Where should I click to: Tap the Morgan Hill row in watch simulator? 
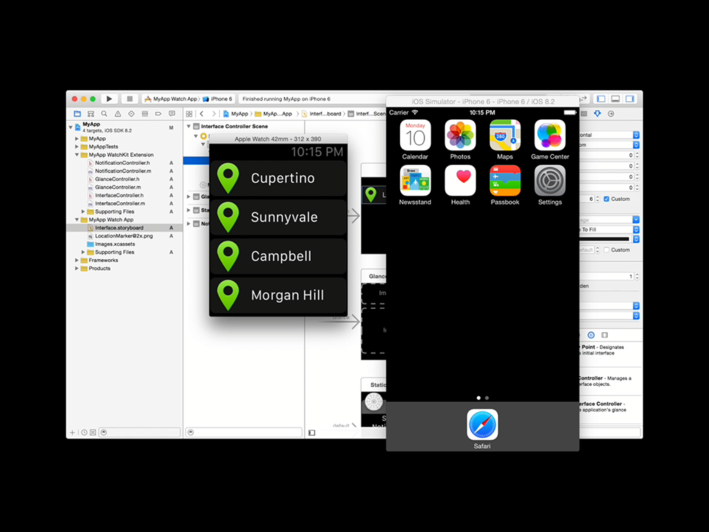coord(278,295)
